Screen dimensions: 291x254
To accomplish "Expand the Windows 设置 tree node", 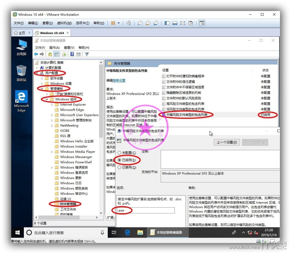I will click(x=42, y=84).
